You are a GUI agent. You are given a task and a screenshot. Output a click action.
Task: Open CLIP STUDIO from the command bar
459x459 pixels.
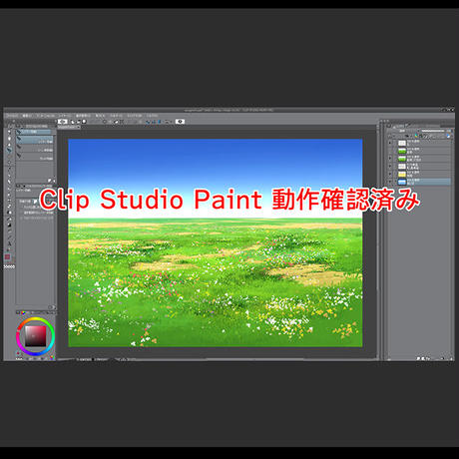click(x=63, y=122)
